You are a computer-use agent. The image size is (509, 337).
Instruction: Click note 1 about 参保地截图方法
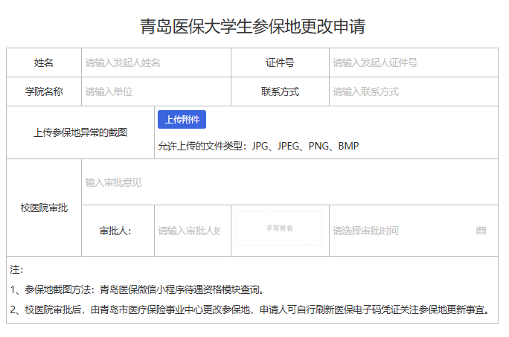click(137, 289)
